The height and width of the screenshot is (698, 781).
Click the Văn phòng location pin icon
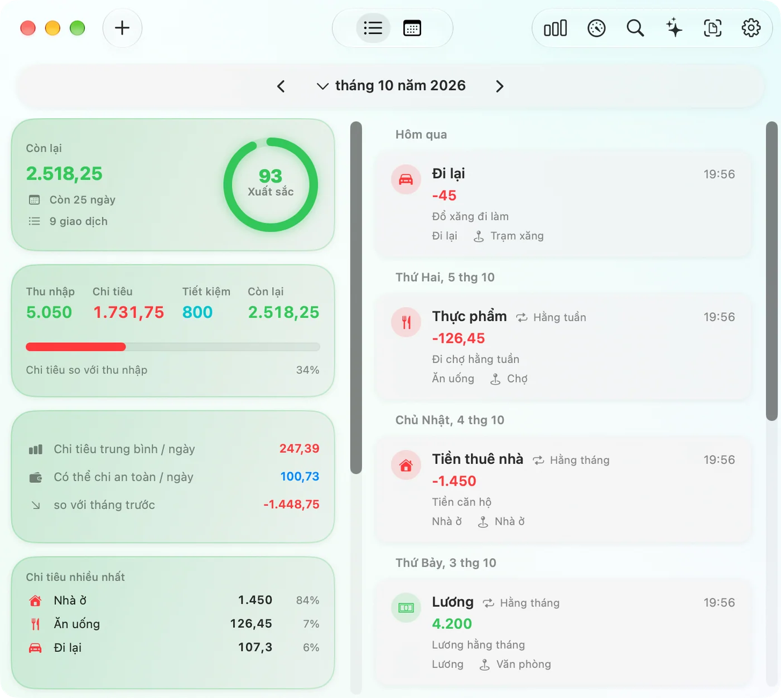(x=485, y=665)
